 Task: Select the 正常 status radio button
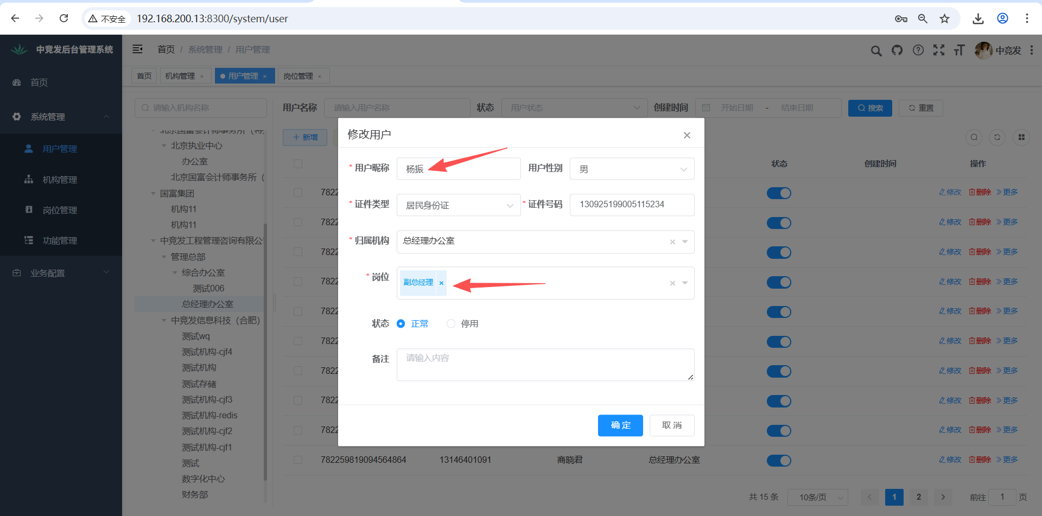point(401,324)
